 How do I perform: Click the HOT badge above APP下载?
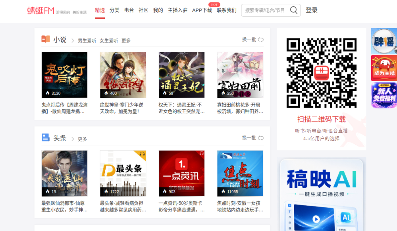click(x=214, y=4)
